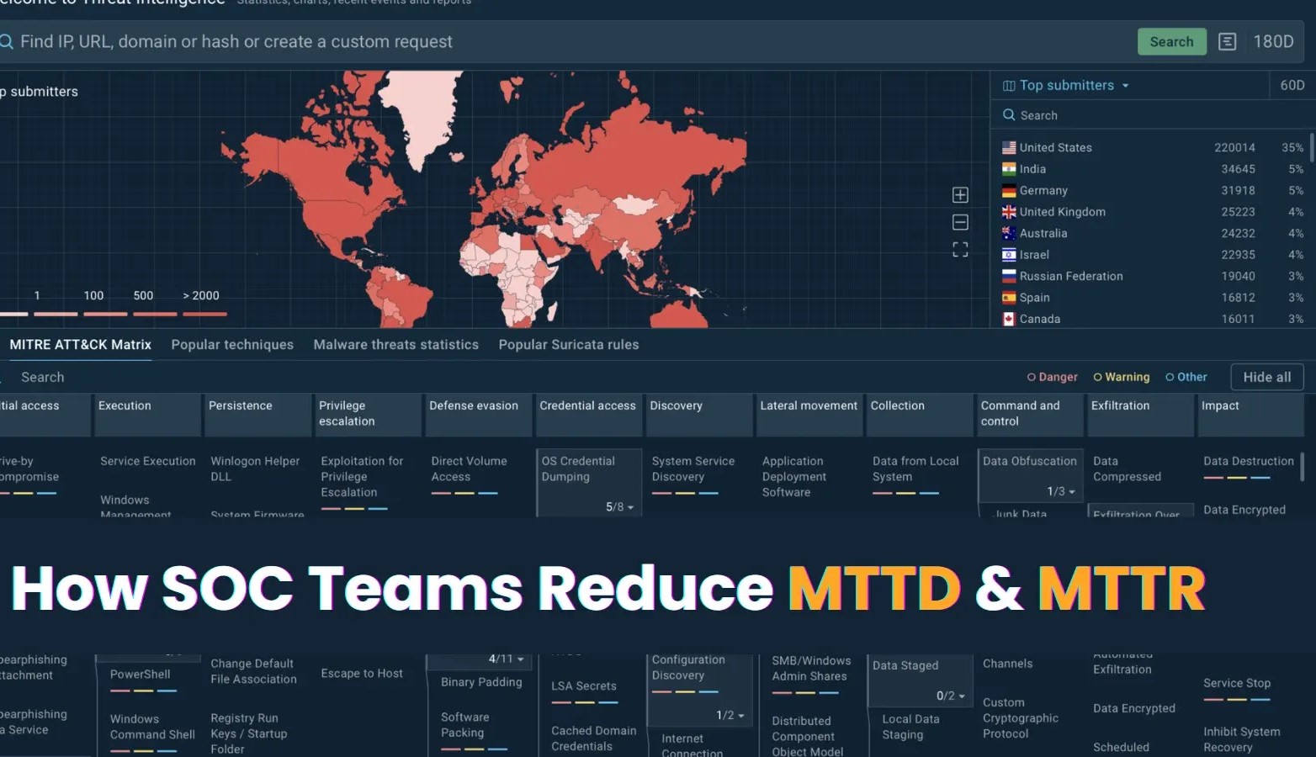Click the green Search button
Screen dimensions: 1316x757
pyautogui.click(x=1171, y=41)
